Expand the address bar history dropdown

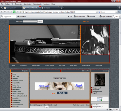pyautogui.click(x=97, y=12)
